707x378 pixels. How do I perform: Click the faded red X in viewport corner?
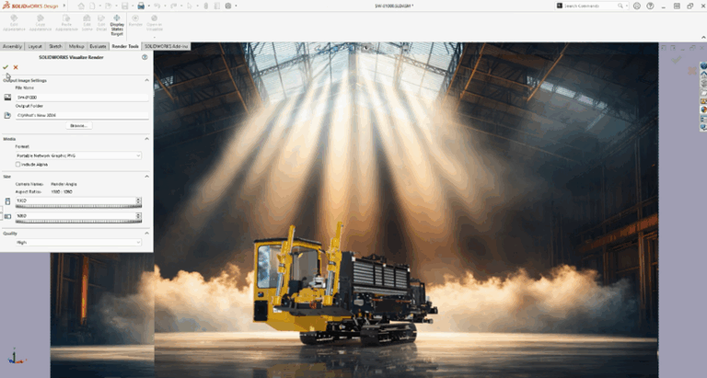tap(692, 71)
